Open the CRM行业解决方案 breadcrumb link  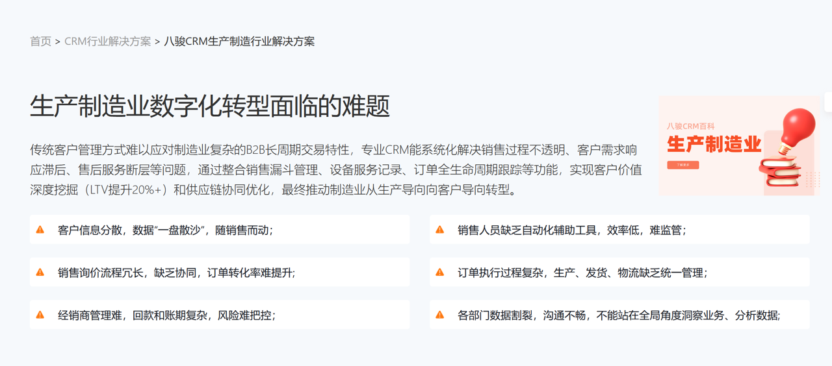[x=107, y=42]
